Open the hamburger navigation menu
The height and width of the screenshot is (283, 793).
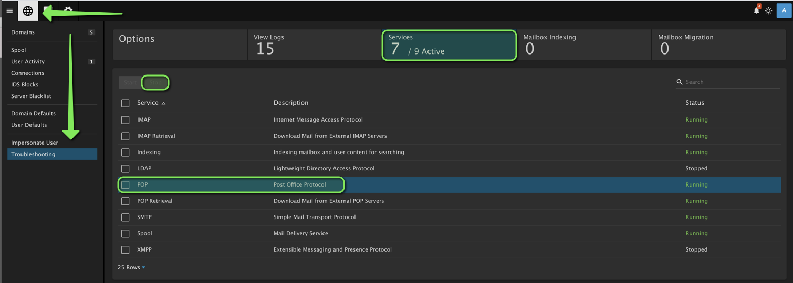click(x=9, y=11)
